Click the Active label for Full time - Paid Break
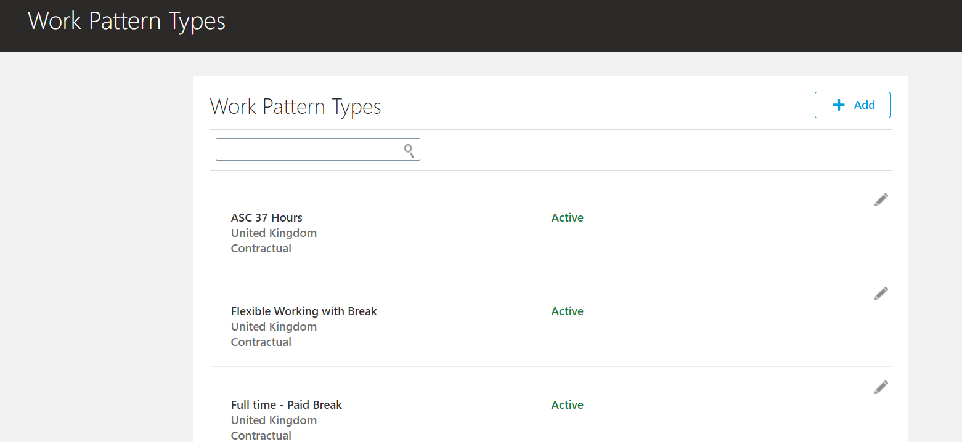This screenshot has height=442, width=962. (566, 404)
